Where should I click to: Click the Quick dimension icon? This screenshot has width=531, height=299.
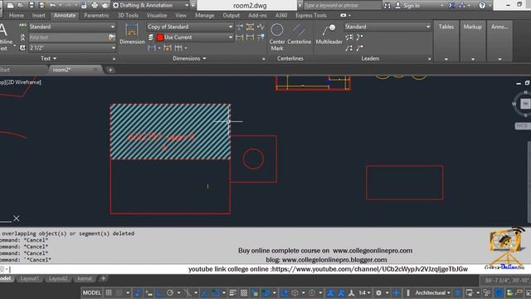[168, 48]
